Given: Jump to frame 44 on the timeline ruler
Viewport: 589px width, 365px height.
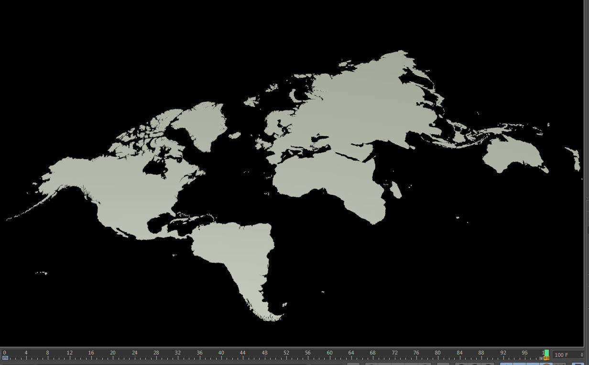Looking at the screenshot, I should click(242, 353).
